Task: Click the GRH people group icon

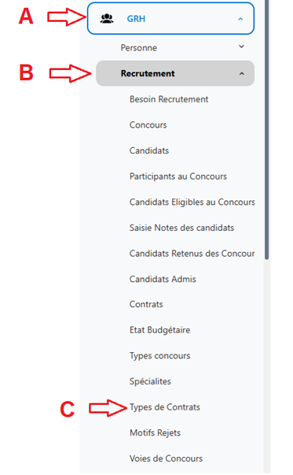Action: click(x=107, y=19)
